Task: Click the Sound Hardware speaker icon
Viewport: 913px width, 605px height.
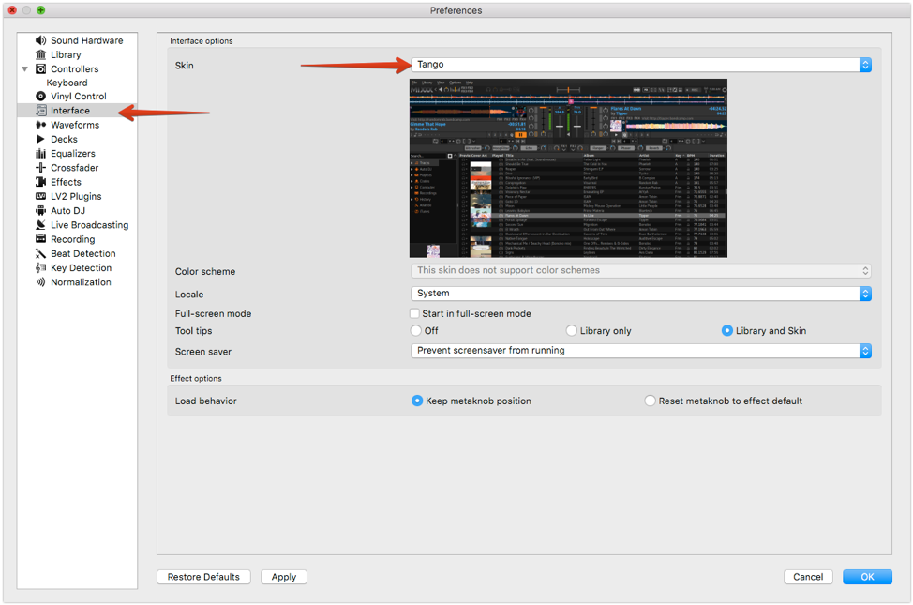Action: click(40, 40)
